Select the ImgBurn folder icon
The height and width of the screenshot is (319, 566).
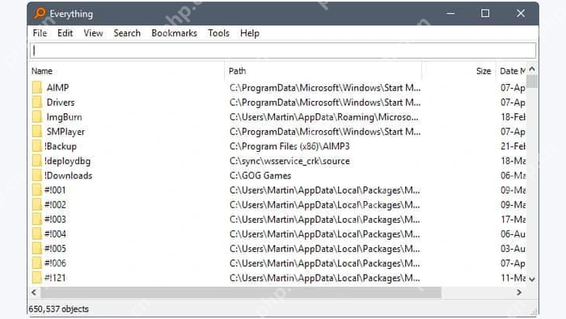point(37,117)
